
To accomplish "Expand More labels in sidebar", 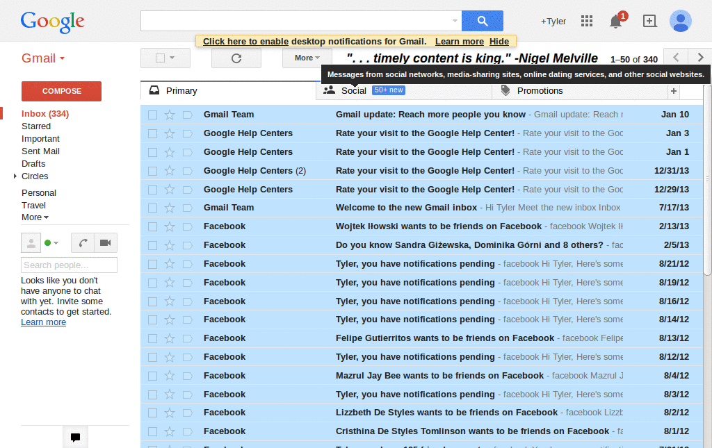I will pyautogui.click(x=35, y=217).
